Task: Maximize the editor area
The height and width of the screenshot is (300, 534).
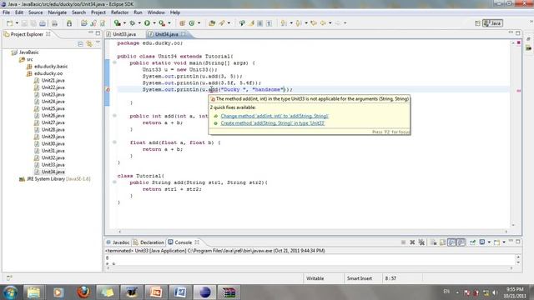Action: 518,33
